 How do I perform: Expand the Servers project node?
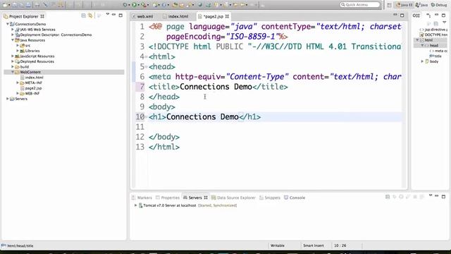pos(8,99)
